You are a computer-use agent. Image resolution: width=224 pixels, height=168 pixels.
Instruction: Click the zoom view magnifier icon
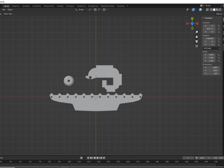(196, 32)
